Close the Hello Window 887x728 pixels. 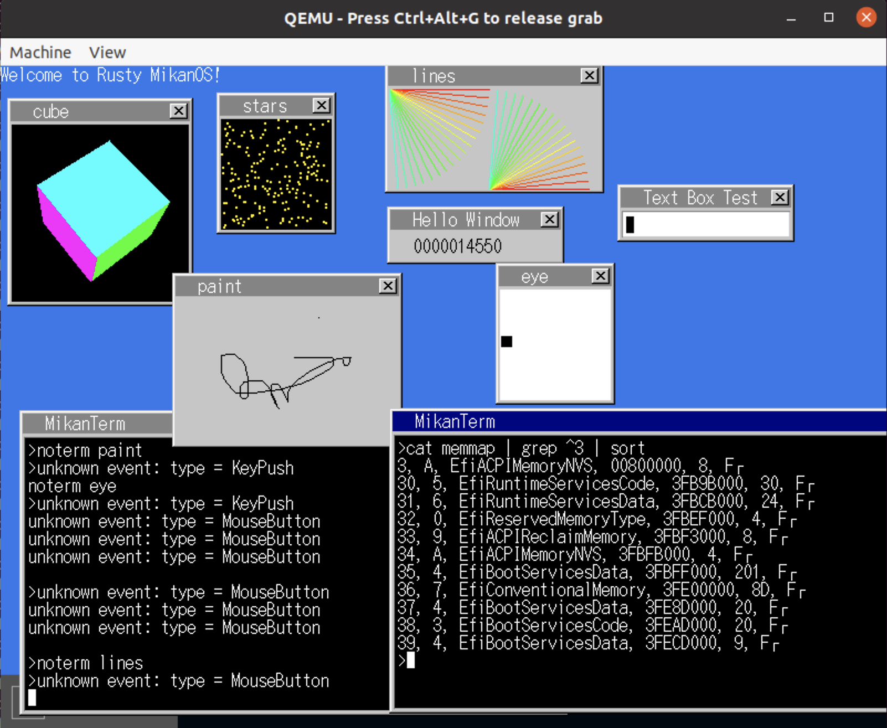tap(549, 220)
